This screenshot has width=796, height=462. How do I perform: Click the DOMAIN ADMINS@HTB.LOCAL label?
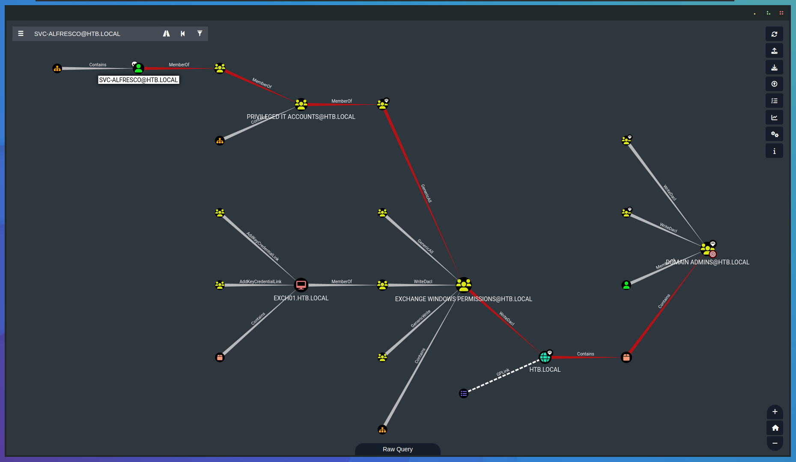[707, 262]
